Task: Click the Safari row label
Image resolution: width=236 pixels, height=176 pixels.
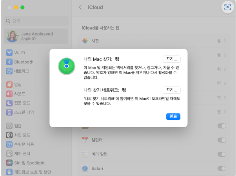Action: pos(97,169)
